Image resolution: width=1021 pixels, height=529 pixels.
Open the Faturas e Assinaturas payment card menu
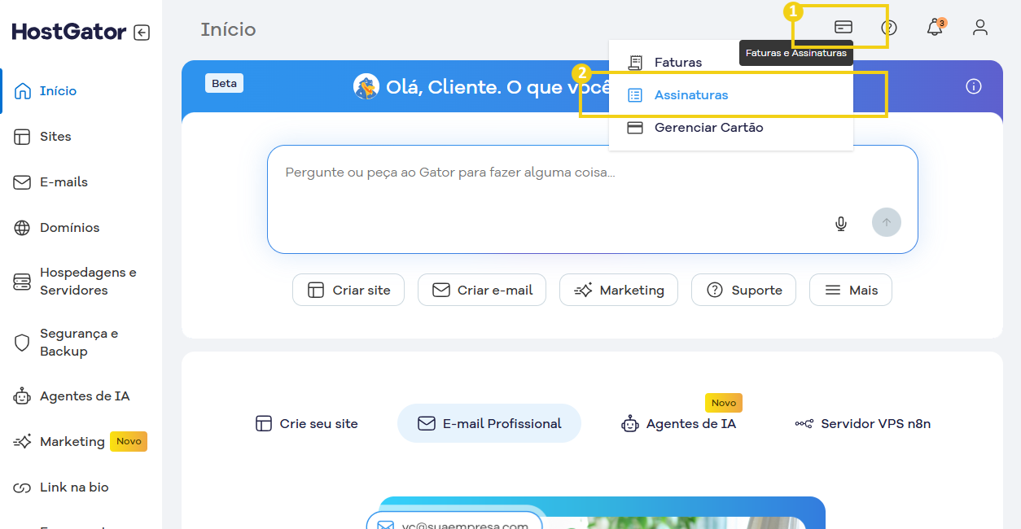[x=842, y=26]
